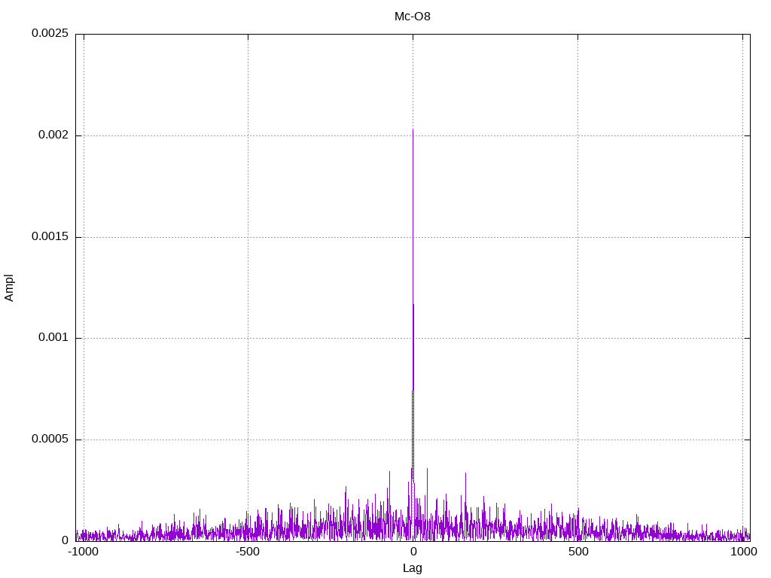
Task: Click the 0 tick label on y-axis
Action: pos(65,540)
